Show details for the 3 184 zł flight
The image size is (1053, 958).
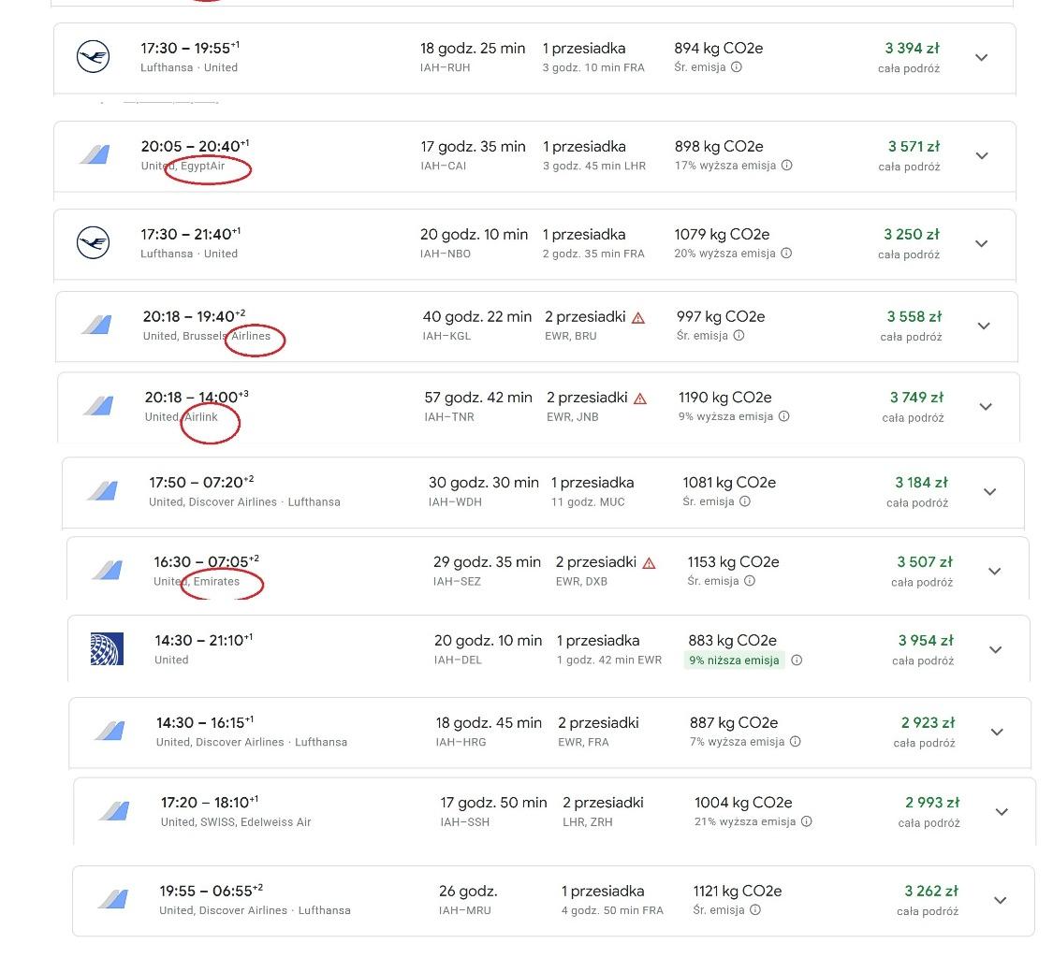coord(990,492)
